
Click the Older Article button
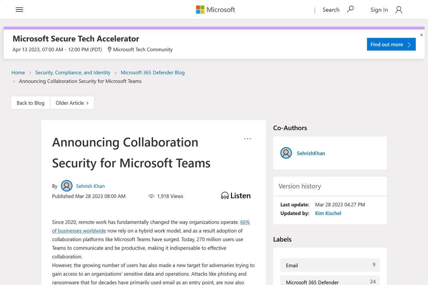point(72,103)
